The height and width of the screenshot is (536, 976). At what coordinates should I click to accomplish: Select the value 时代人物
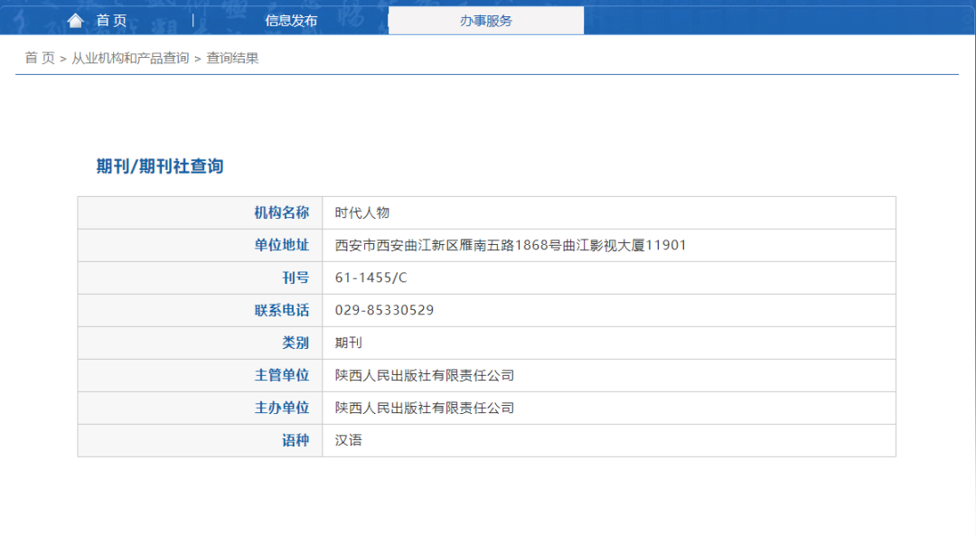pyautogui.click(x=362, y=213)
